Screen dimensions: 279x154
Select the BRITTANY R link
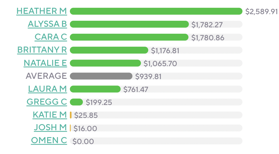pyautogui.click(x=42, y=50)
